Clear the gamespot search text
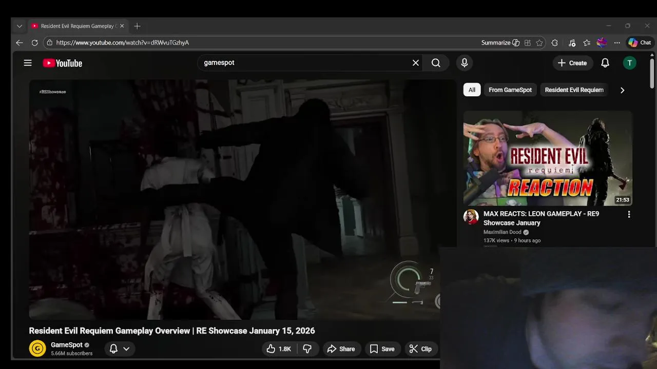 point(416,63)
